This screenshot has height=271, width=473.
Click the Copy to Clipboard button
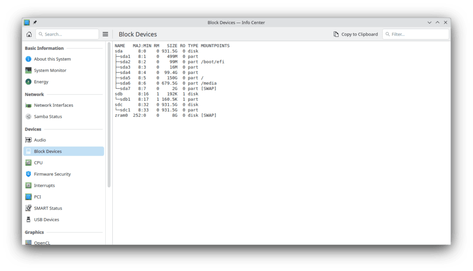(356, 34)
